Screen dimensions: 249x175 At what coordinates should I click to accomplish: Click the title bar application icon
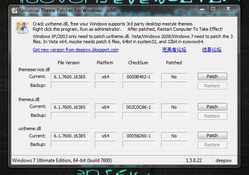click(15, 11)
